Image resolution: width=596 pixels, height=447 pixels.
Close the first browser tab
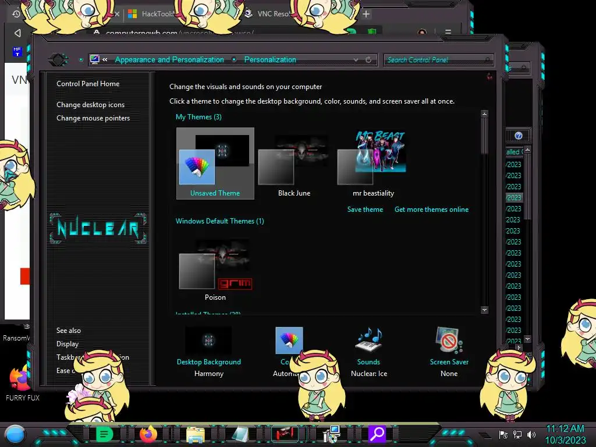point(117,14)
